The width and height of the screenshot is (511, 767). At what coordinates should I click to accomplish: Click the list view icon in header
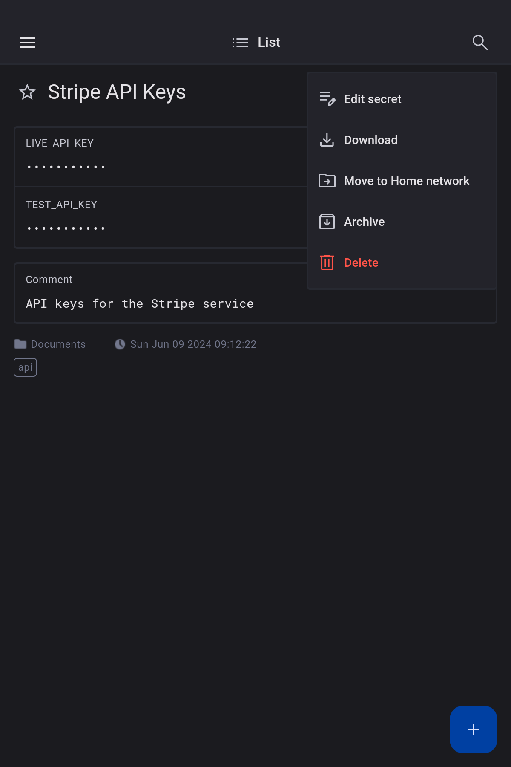coord(241,43)
